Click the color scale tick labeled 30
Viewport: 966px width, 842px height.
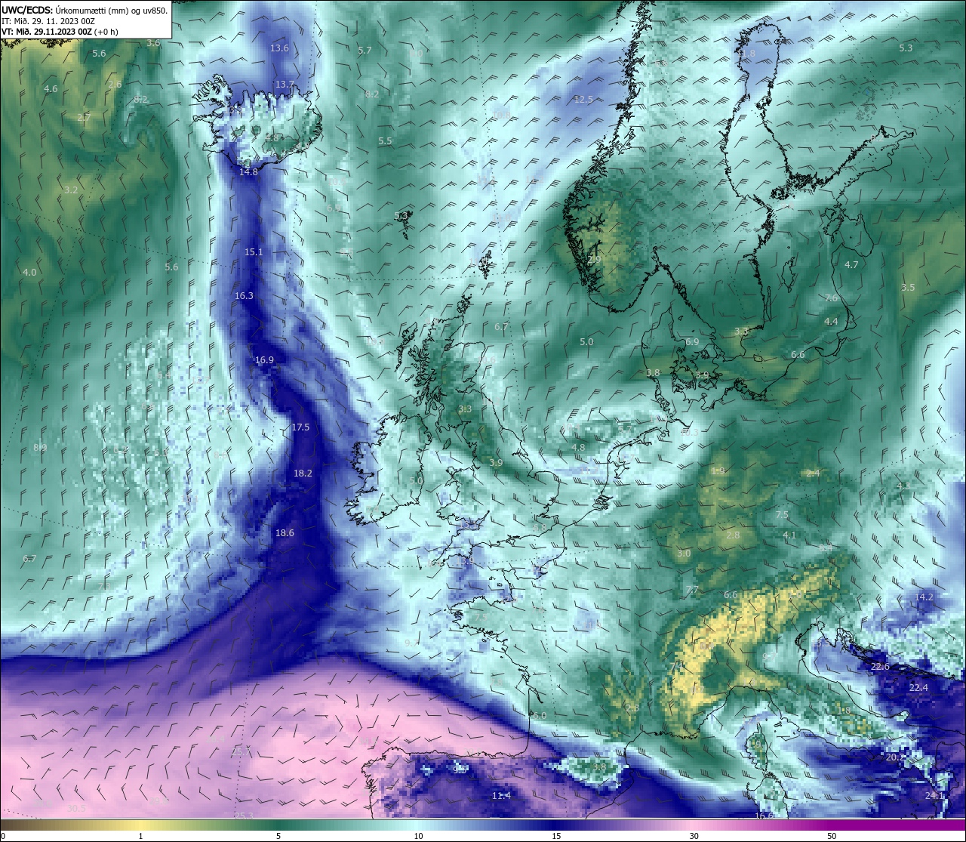tap(694, 836)
